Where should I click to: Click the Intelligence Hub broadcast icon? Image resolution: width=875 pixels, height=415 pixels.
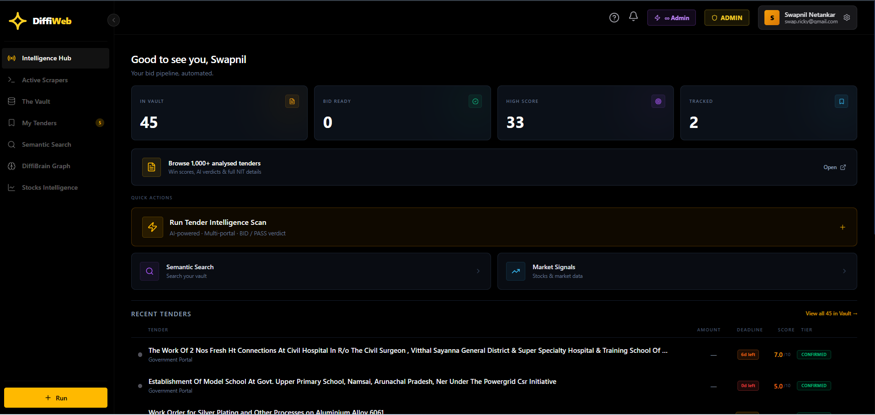coord(12,58)
